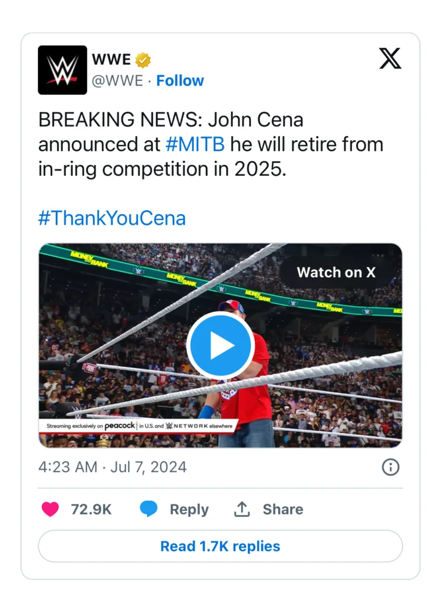Click the WWE profile avatar logo
This screenshot has width=441, height=596.
pos(62,70)
